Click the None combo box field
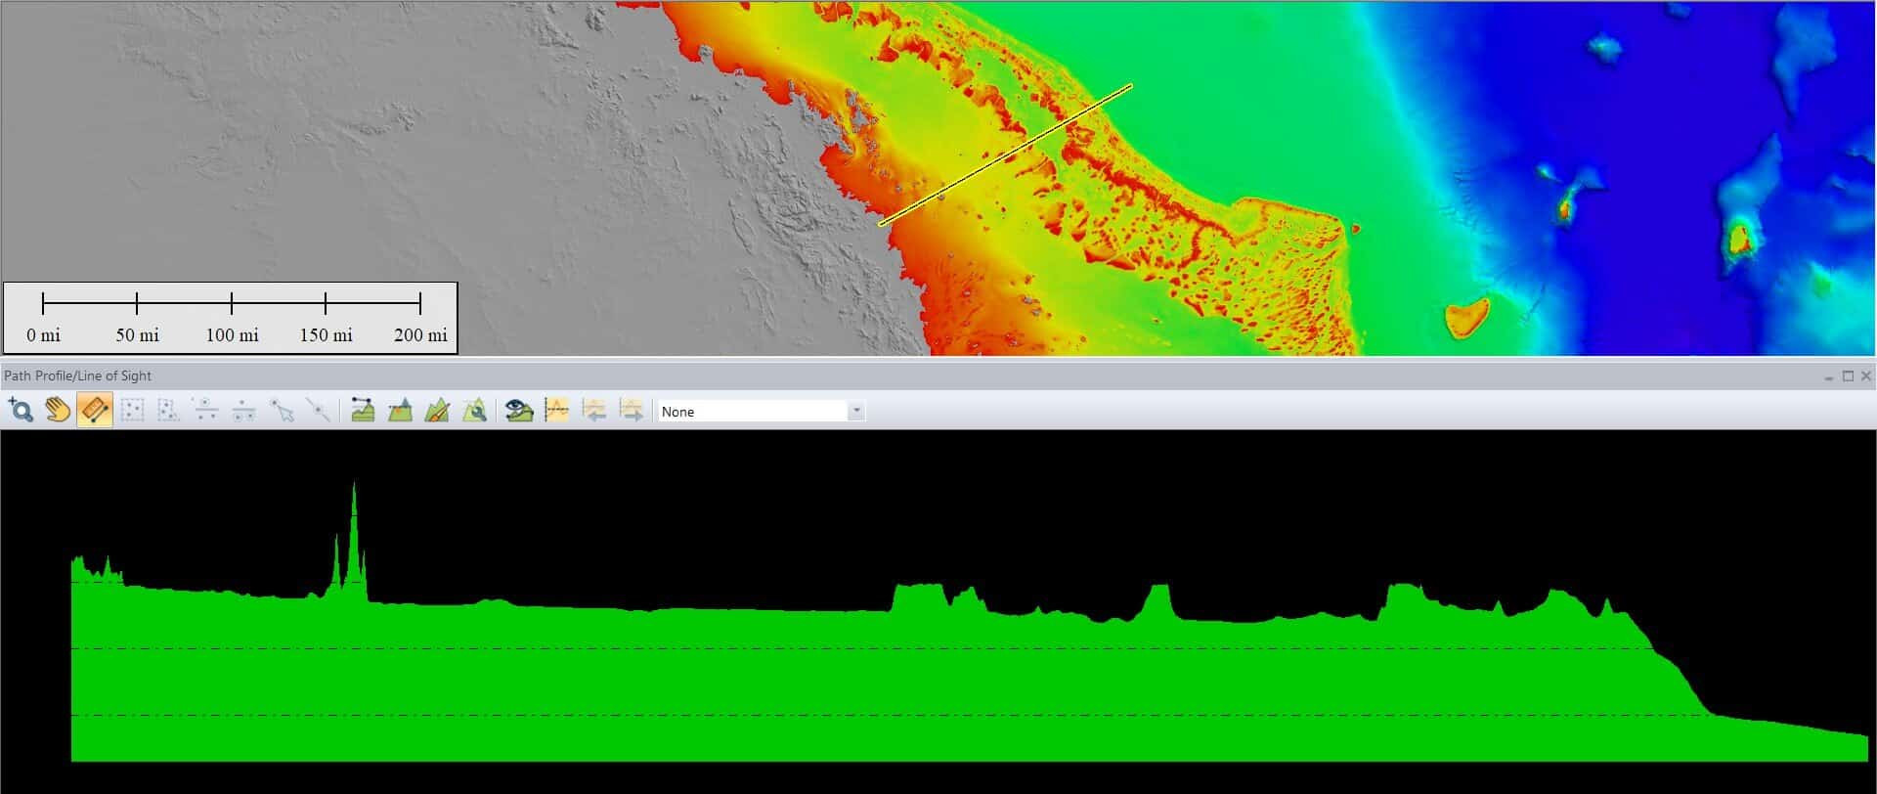1877x794 pixels. [x=751, y=412]
